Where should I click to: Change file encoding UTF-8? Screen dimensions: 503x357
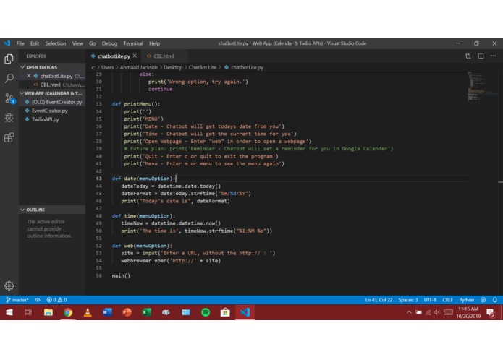(x=430, y=300)
